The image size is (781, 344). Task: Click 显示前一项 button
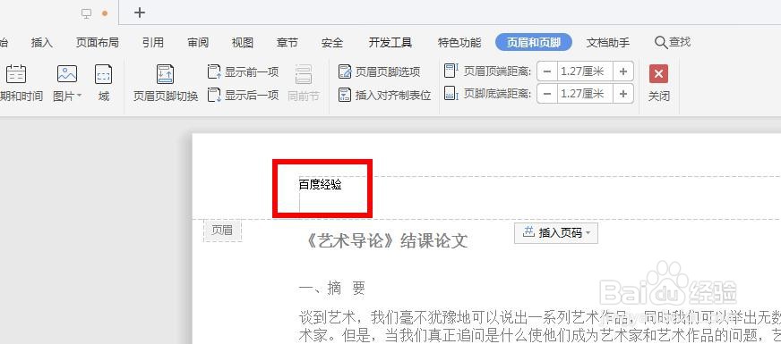pos(243,72)
